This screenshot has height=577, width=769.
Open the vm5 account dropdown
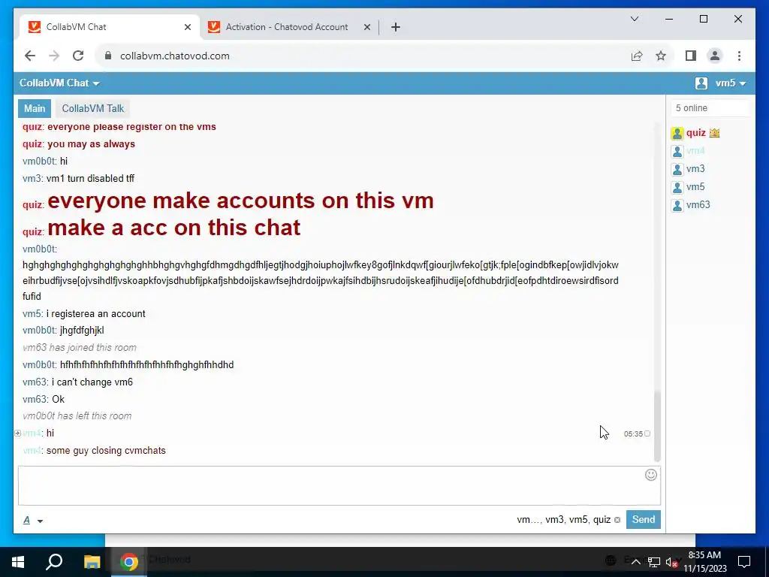tap(721, 83)
